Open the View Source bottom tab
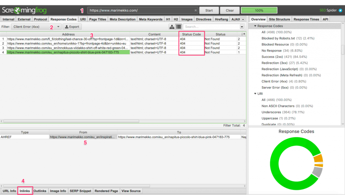The width and height of the screenshot is (345, 195). click(x=131, y=191)
